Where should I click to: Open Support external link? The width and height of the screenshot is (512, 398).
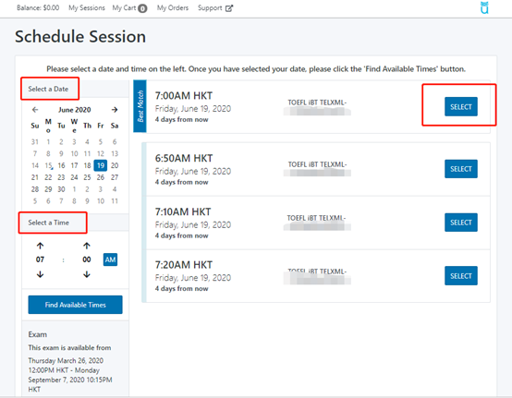tap(215, 8)
